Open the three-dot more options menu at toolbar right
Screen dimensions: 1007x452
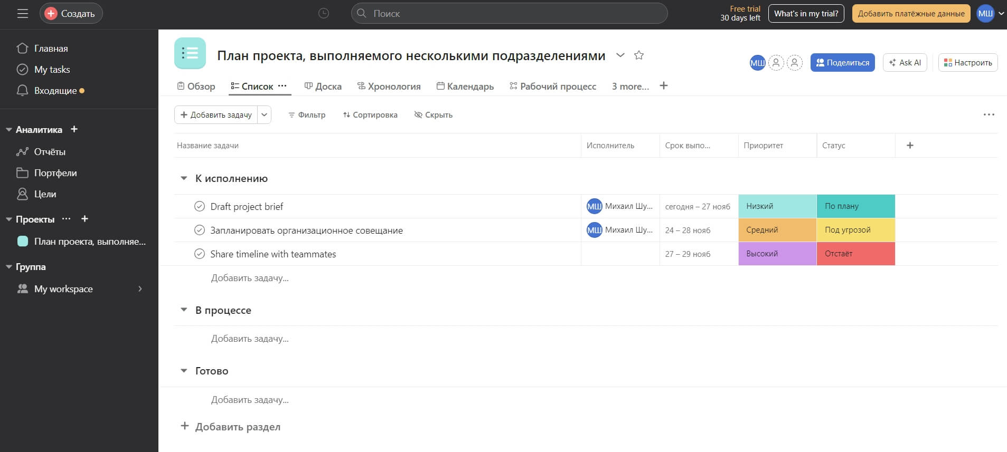[989, 114]
